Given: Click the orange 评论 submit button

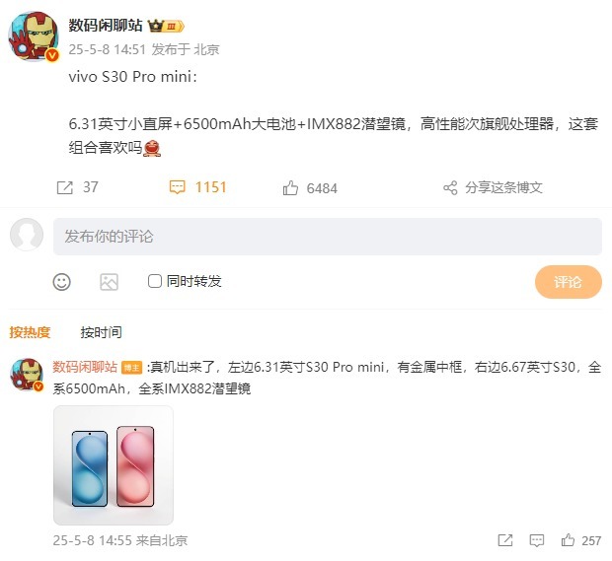Looking at the screenshot, I should pyautogui.click(x=569, y=282).
